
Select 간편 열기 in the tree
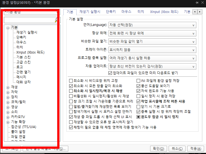click(x=24, y=72)
